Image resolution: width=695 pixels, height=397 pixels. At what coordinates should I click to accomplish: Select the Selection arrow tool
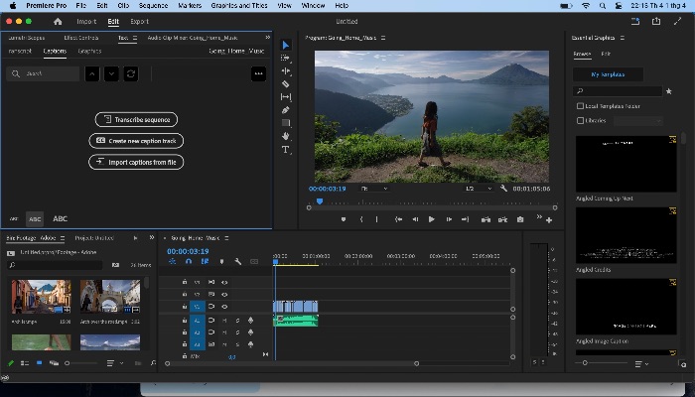click(x=286, y=46)
